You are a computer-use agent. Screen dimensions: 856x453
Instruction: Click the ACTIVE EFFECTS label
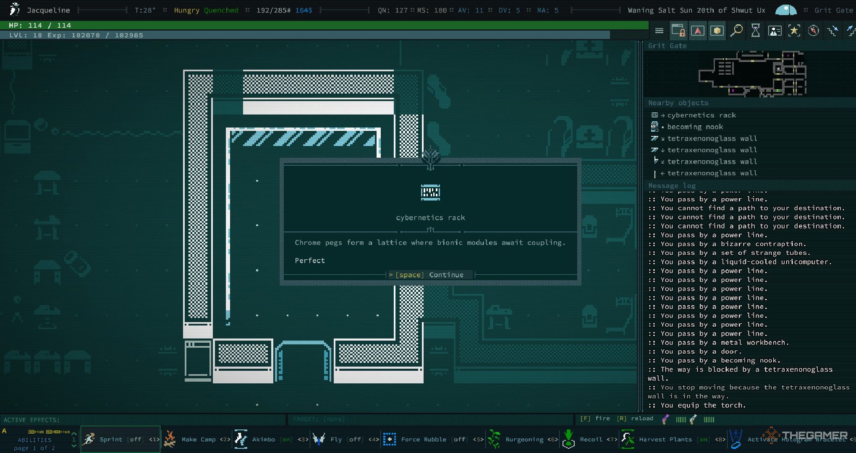tap(31, 419)
